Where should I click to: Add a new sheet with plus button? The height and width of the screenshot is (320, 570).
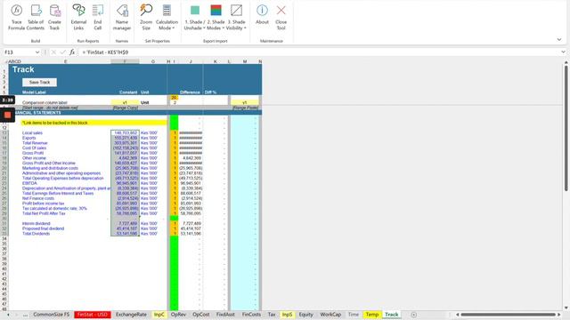click(413, 315)
